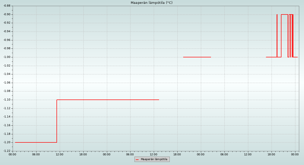Click the -1.20 y-axis label
This screenshot has height=165, width=304.
click(7, 142)
